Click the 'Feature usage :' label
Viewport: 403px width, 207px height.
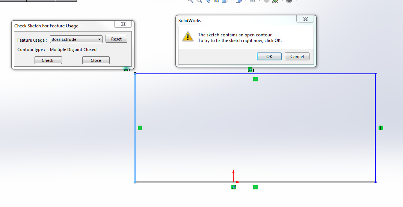pos(32,40)
